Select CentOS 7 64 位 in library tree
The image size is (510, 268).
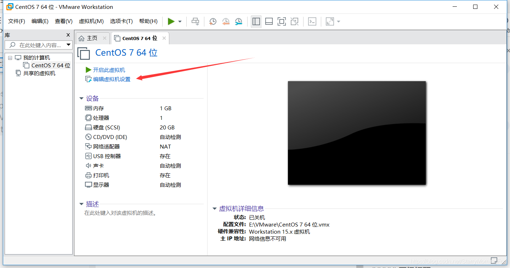(x=51, y=65)
